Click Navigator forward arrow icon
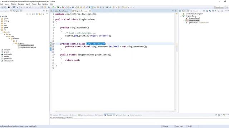 click(x=30, y=14)
